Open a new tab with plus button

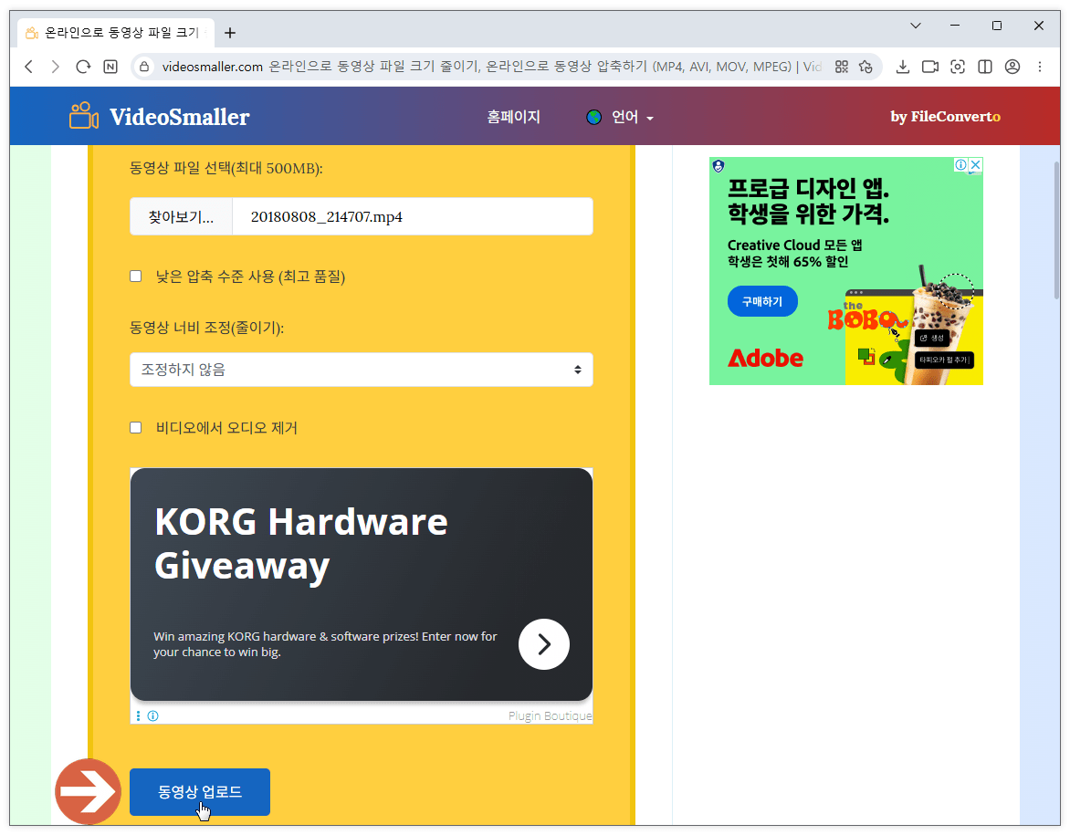pyautogui.click(x=230, y=33)
